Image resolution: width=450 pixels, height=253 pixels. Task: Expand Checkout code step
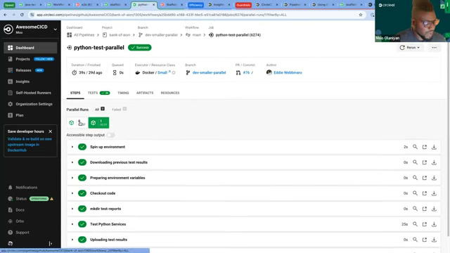point(72,193)
